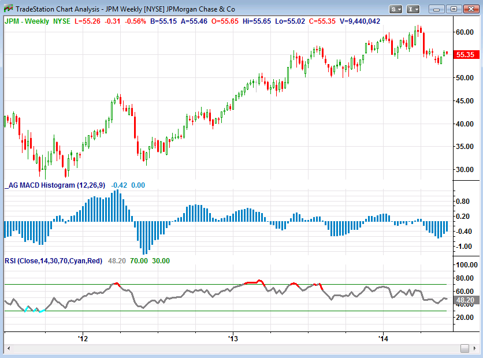Open the S symbol-link dropdown button
This screenshot has width=483, height=358.
396,9
